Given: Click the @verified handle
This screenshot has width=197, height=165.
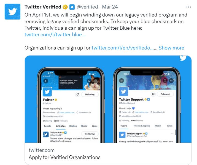Looking at the screenshot, I should [x=87, y=7].
